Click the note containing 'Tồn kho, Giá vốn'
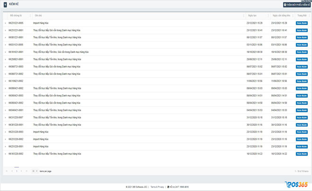The image size is (312, 191). tap(61, 52)
